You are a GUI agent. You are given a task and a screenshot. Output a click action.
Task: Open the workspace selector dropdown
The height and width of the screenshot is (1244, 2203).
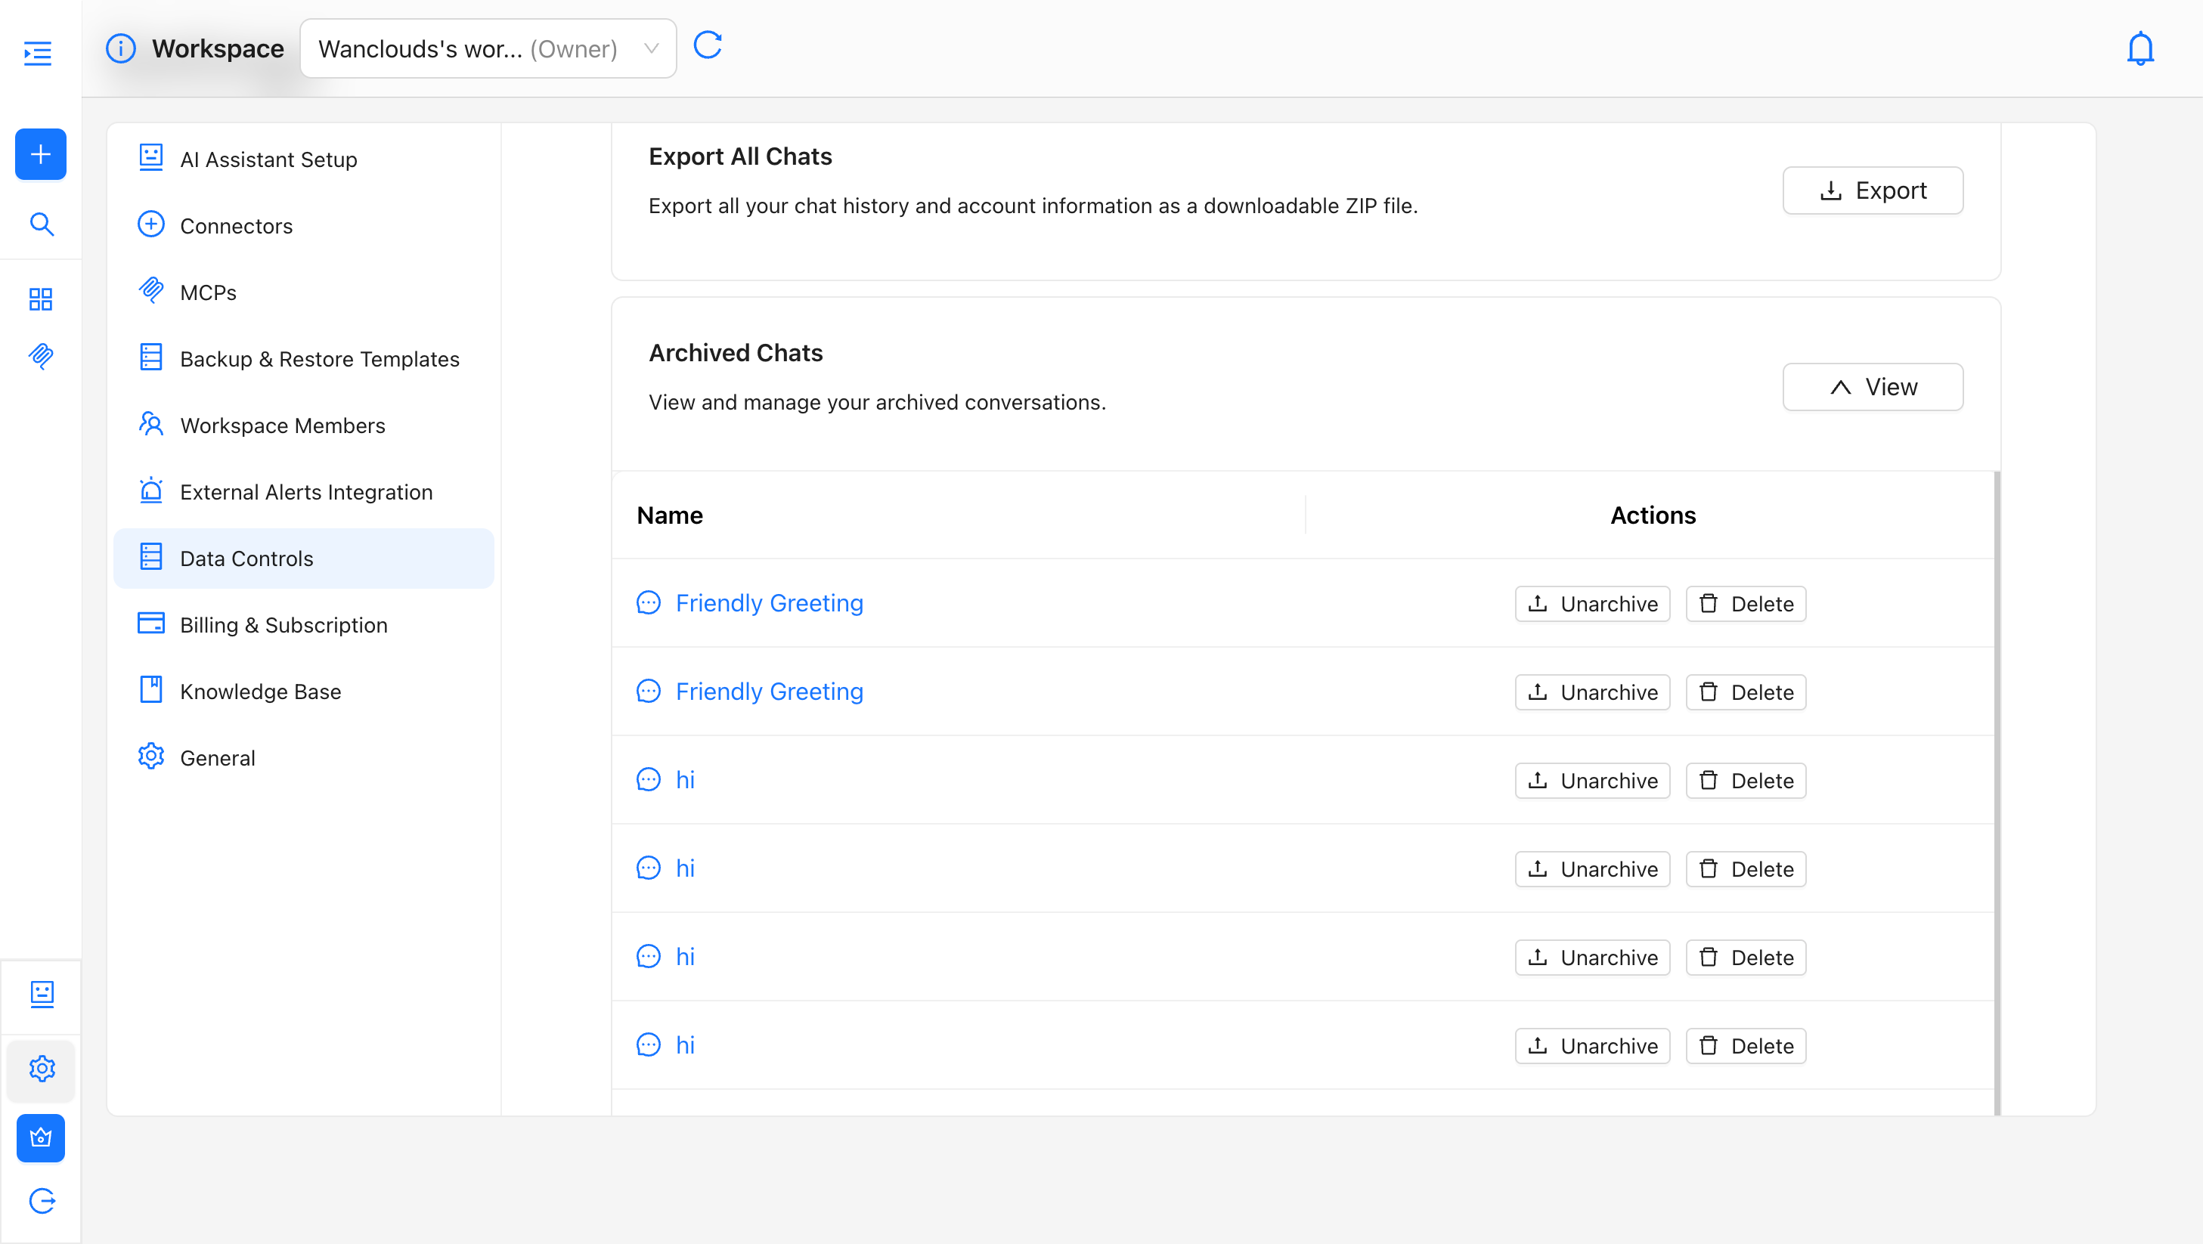488,48
